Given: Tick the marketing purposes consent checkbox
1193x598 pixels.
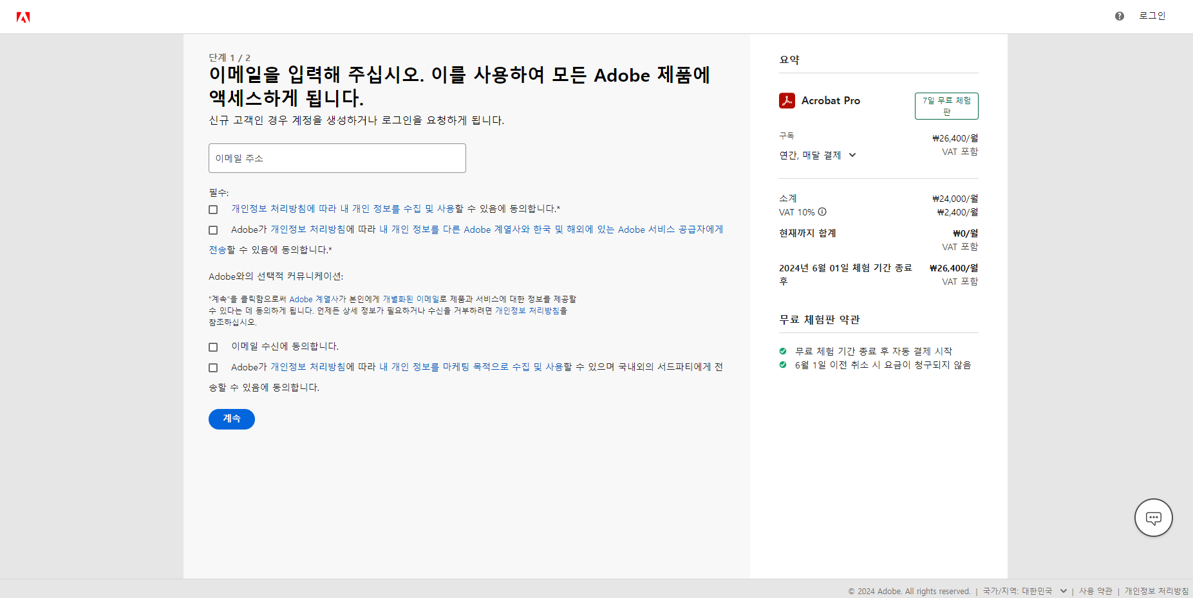Looking at the screenshot, I should [x=213, y=368].
